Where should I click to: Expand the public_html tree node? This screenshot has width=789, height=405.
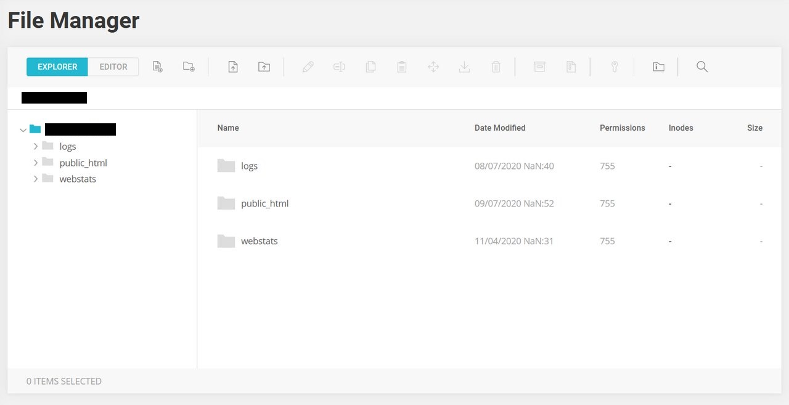(36, 163)
